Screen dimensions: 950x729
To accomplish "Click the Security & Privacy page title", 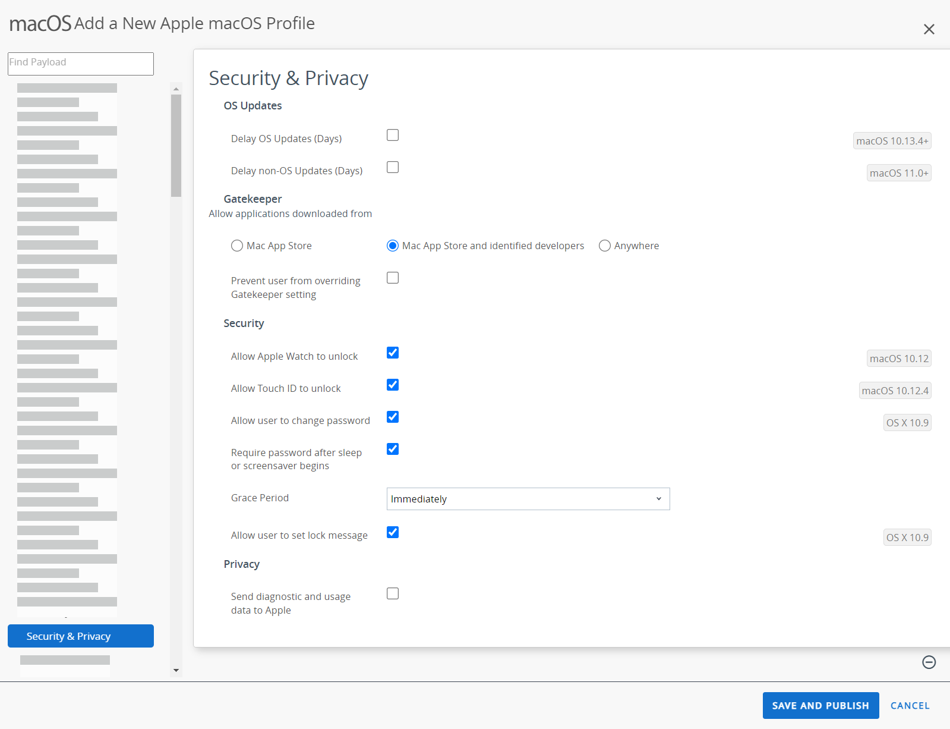I will pos(288,78).
